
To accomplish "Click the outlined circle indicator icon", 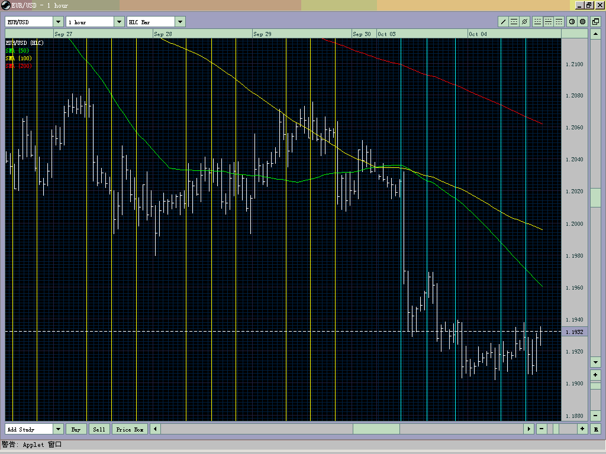I will pos(572,21).
